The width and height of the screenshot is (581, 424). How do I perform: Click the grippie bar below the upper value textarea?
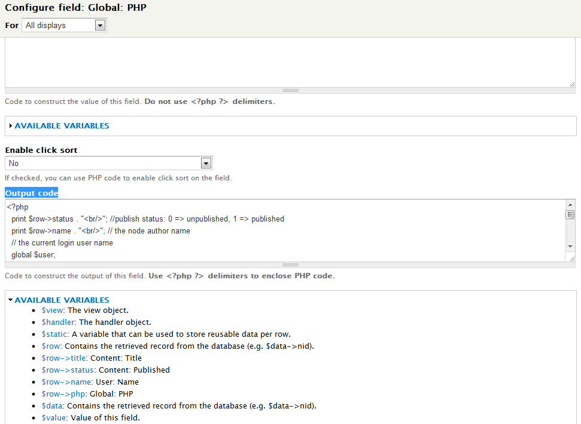[290, 91]
